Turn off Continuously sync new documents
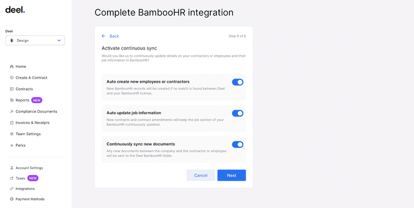414x208 pixels. pyautogui.click(x=237, y=145)
